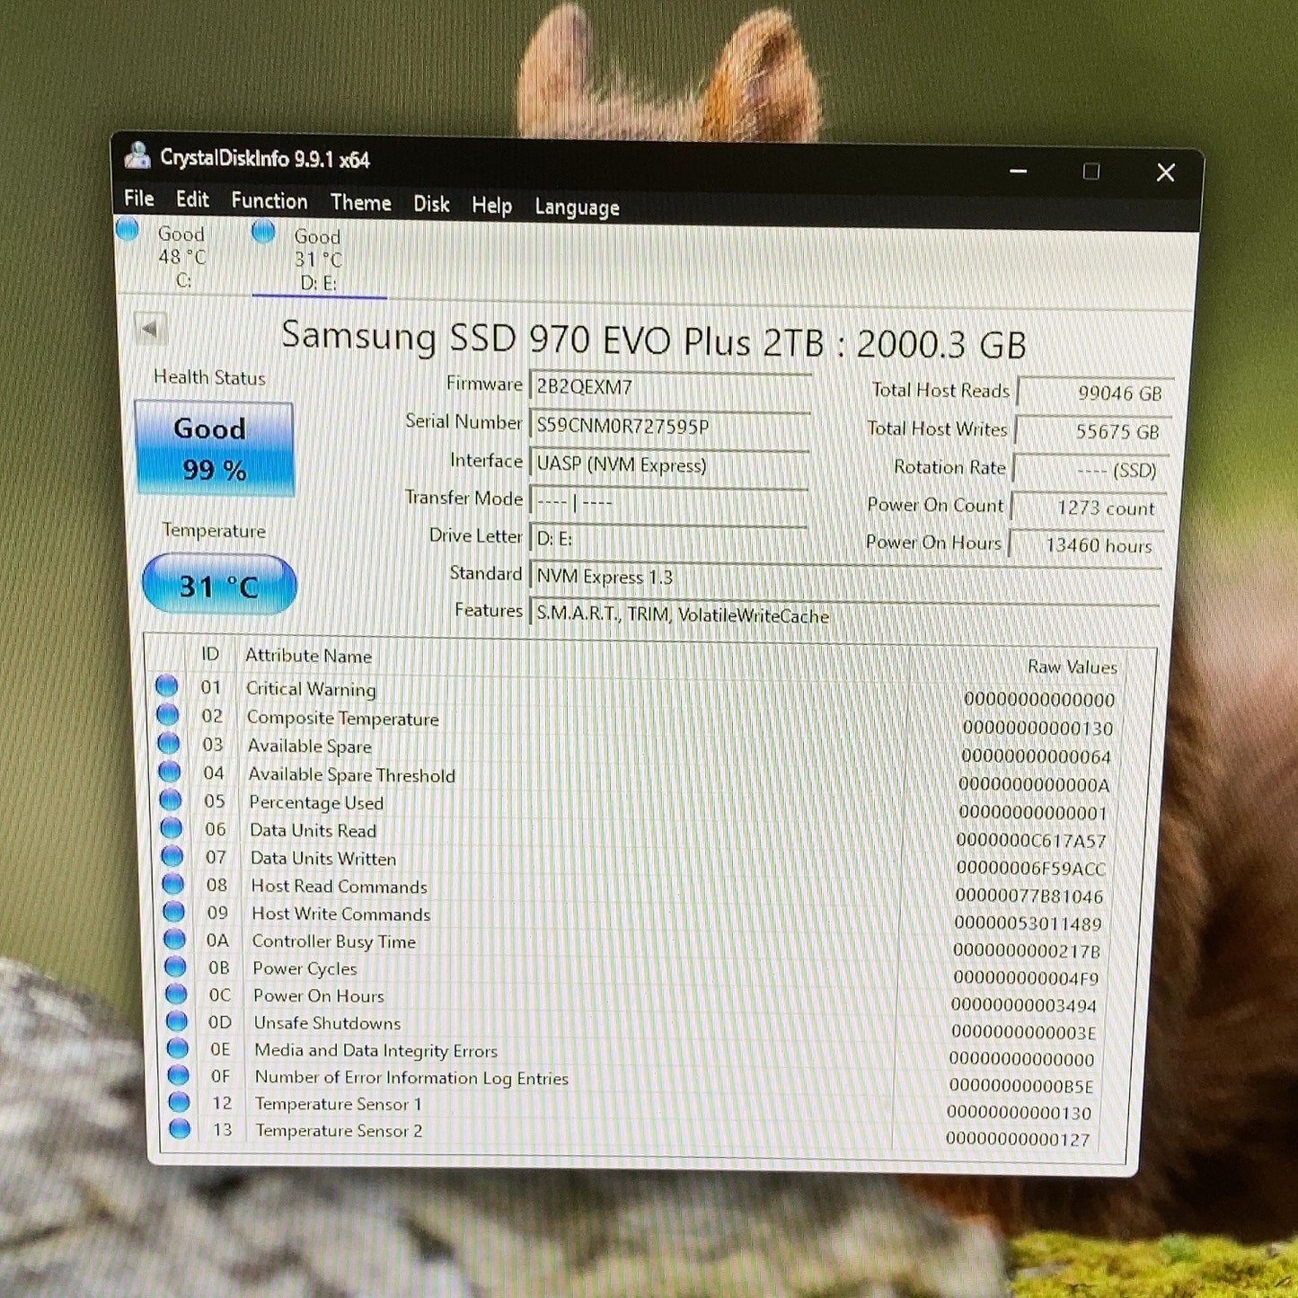Screen dimensions: 1298x1298
Task: Click the status orb for Number of Error Information Log Entries
Action: click(x=178, y=1075)
